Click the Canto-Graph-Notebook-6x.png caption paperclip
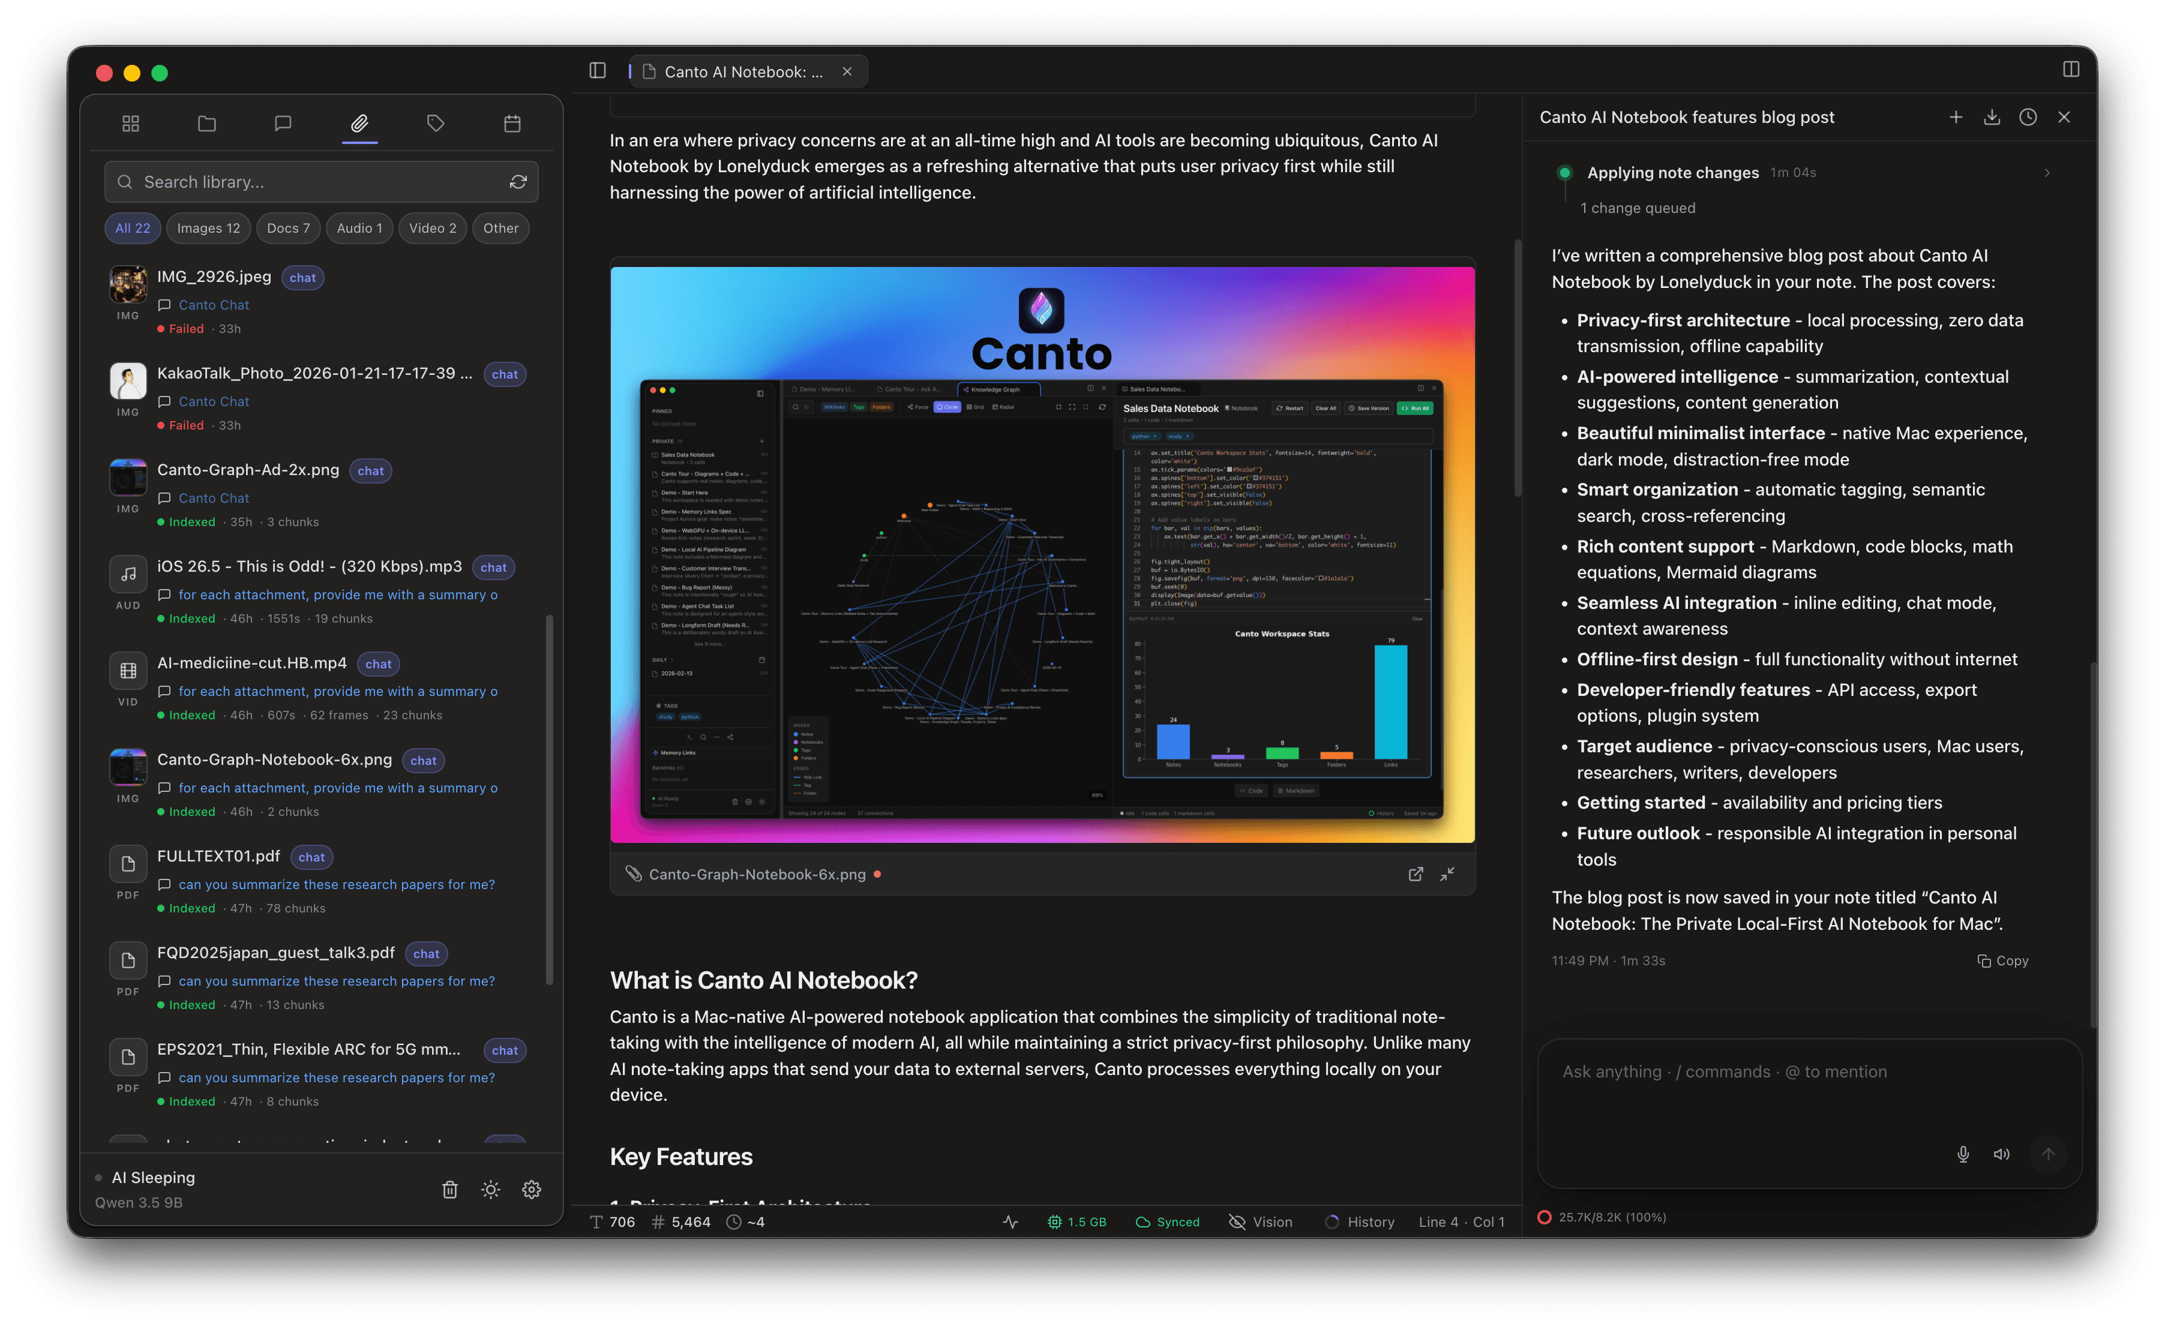Screen dimensions: 2165x1327 [634, 875]
